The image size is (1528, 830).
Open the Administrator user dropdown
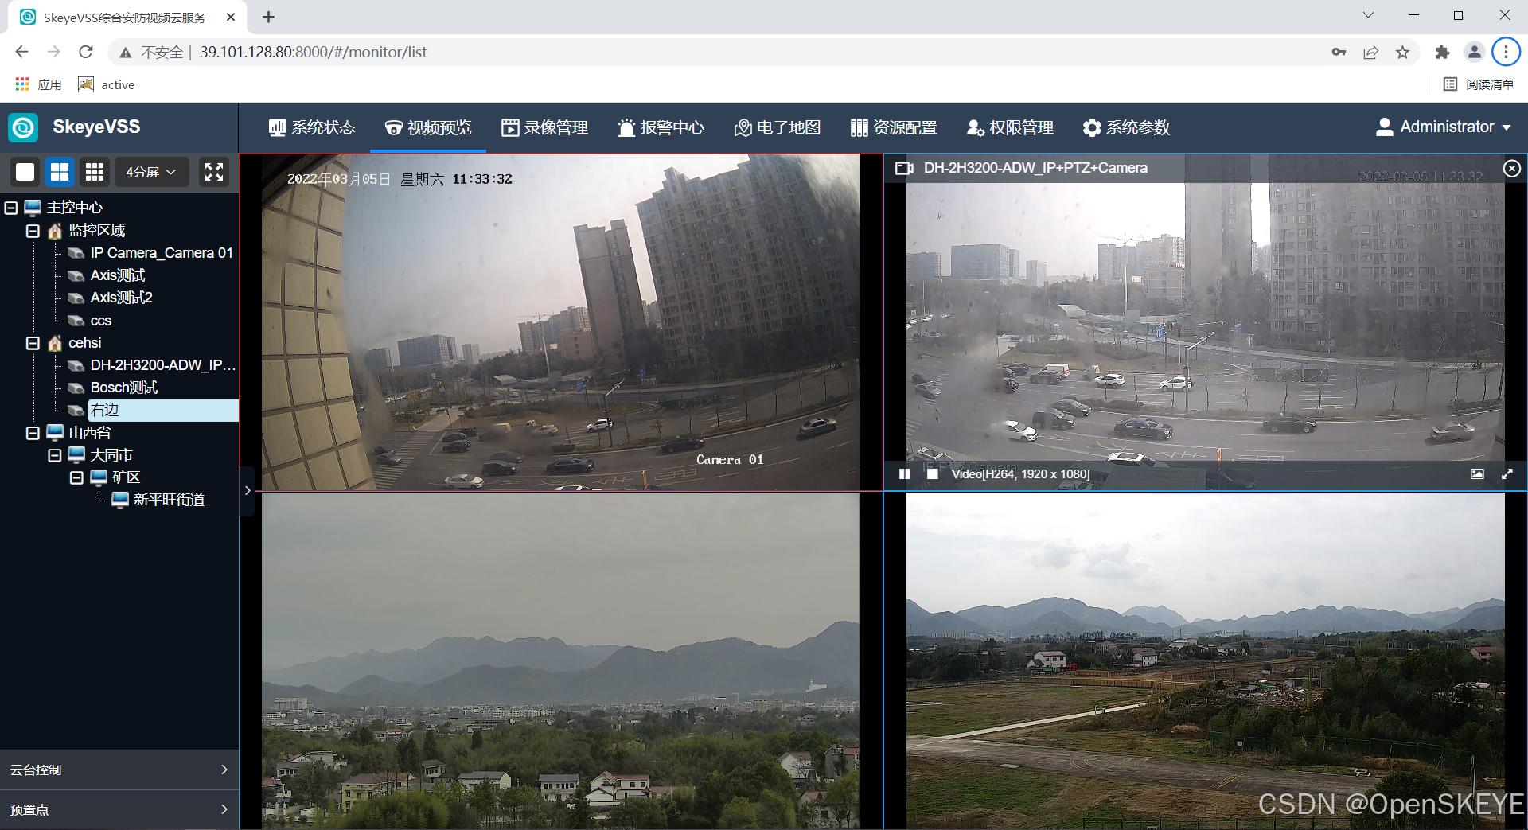pos(1443,127)
